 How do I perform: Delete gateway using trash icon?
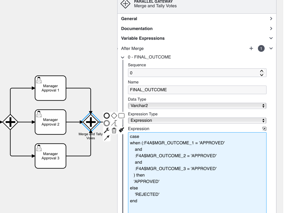tap(114, 130)
